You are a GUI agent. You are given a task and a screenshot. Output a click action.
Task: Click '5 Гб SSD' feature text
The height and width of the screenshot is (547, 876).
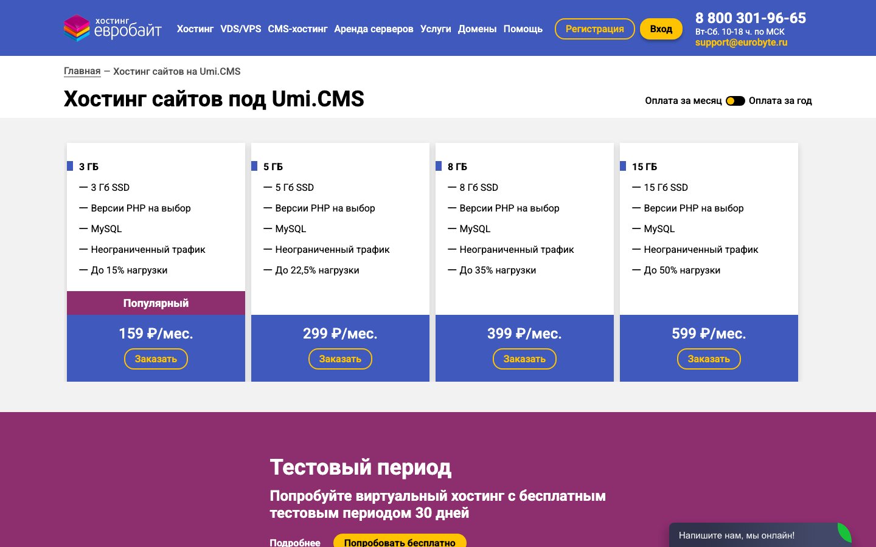coord(294,188)
